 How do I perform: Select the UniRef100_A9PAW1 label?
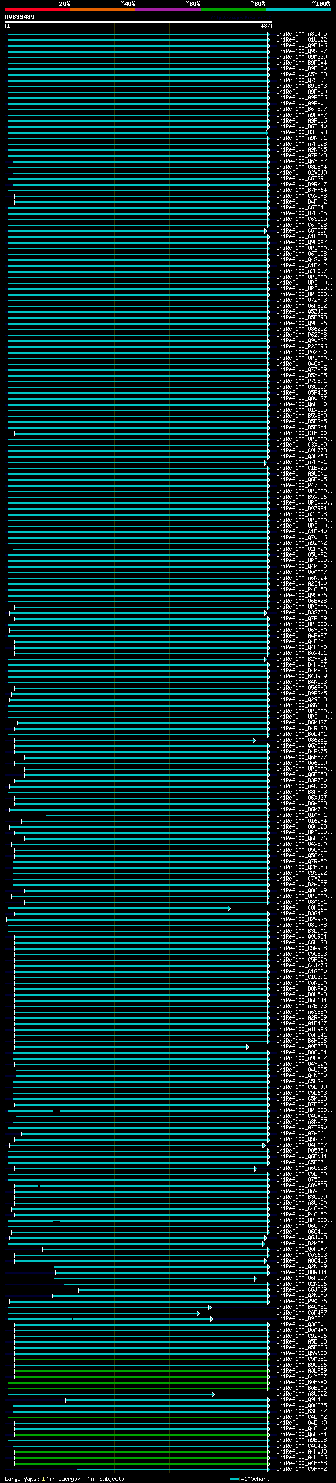301,103
